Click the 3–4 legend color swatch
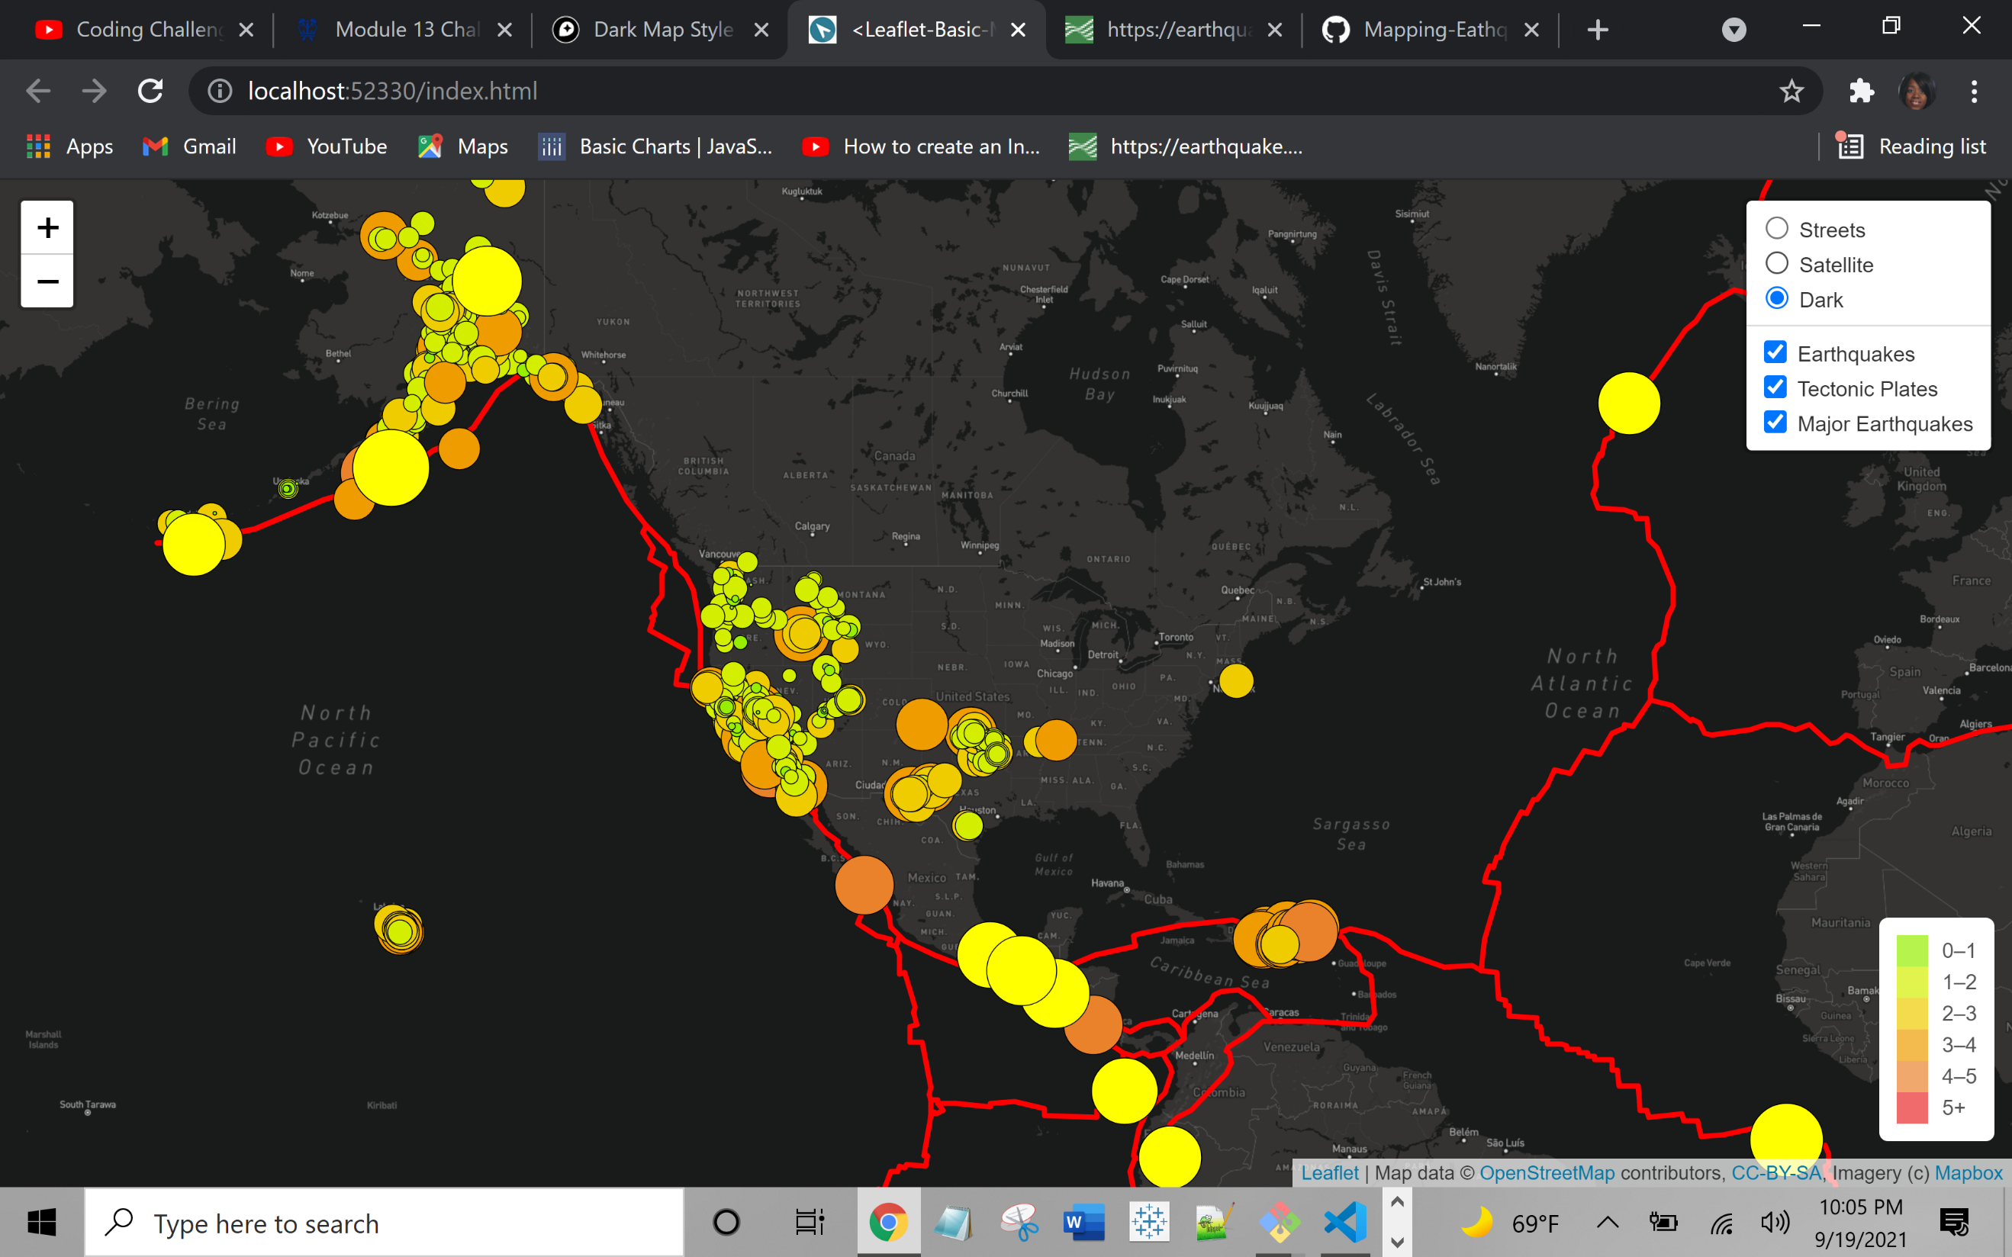 tap(1912, 1045)
